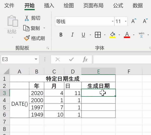Open fill color dropdown arrow

pyautogui.click(x=119, y=35)
